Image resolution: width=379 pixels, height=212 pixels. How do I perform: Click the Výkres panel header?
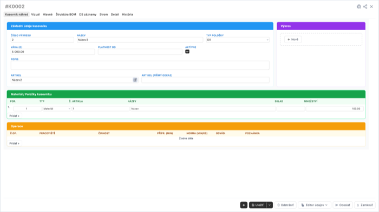point(321,26)
